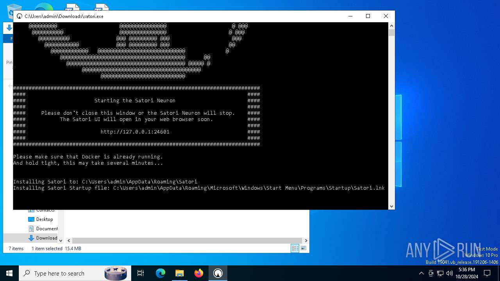
Task: Click the http://127.0.0.1:24601 address text
Action: (135, 132)
